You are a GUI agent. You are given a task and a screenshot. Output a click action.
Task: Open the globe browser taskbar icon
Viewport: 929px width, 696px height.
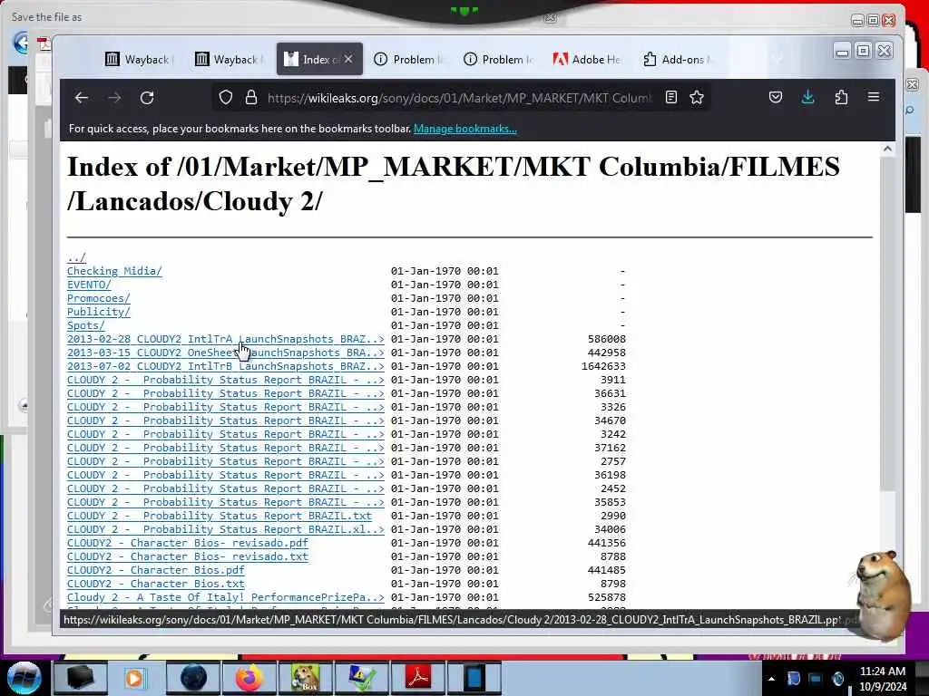pyautogui.click(x=193, y=678)
